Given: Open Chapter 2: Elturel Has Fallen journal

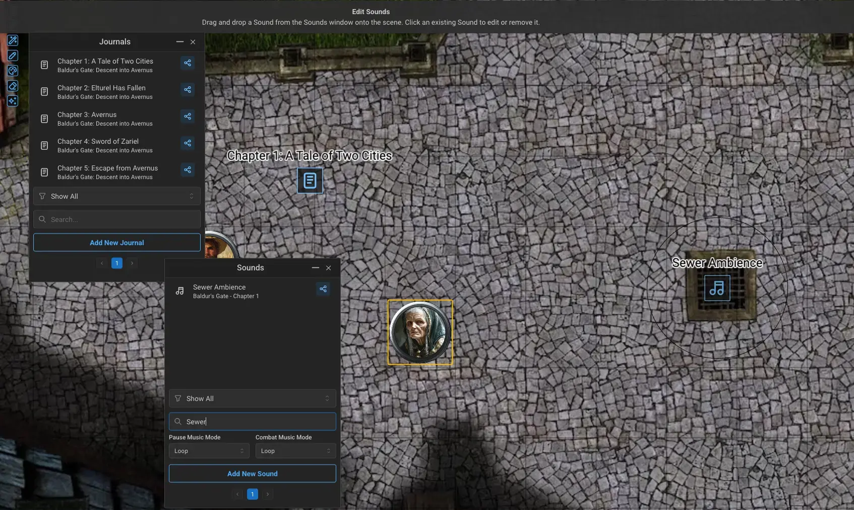Looking at the screenshot, I should point(101,92).
